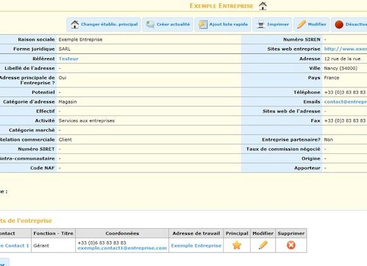This screenshot has width=367, height=266.
Task: Select the Adresse de travail column header
Action: pos(196,234)
